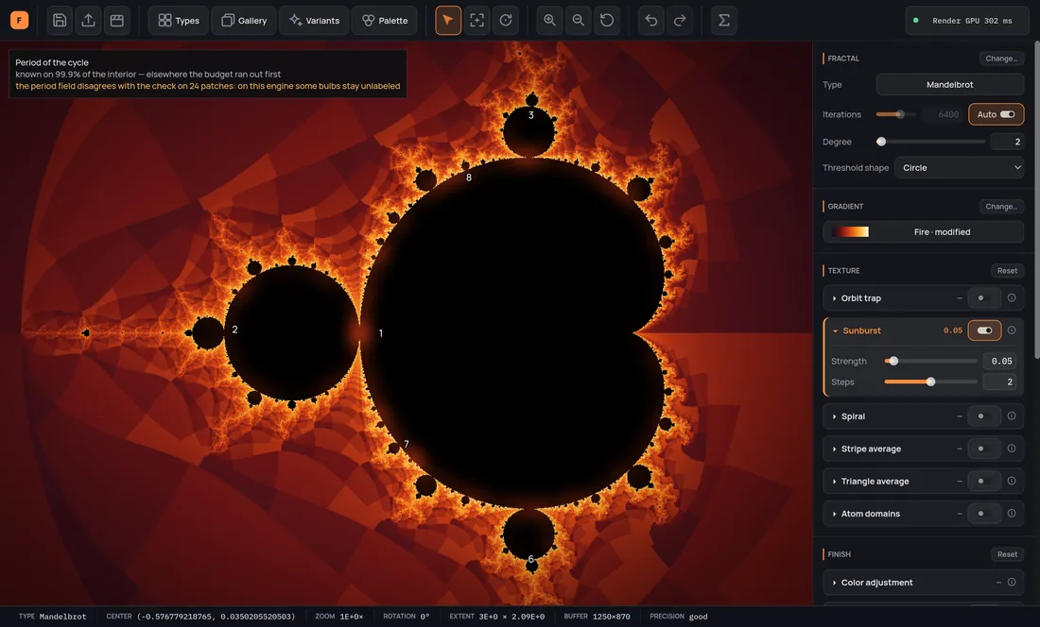Viewport: 1040px width, 627px height.
Task: Click the reset view icon
Action: click(x=607, y=21)
